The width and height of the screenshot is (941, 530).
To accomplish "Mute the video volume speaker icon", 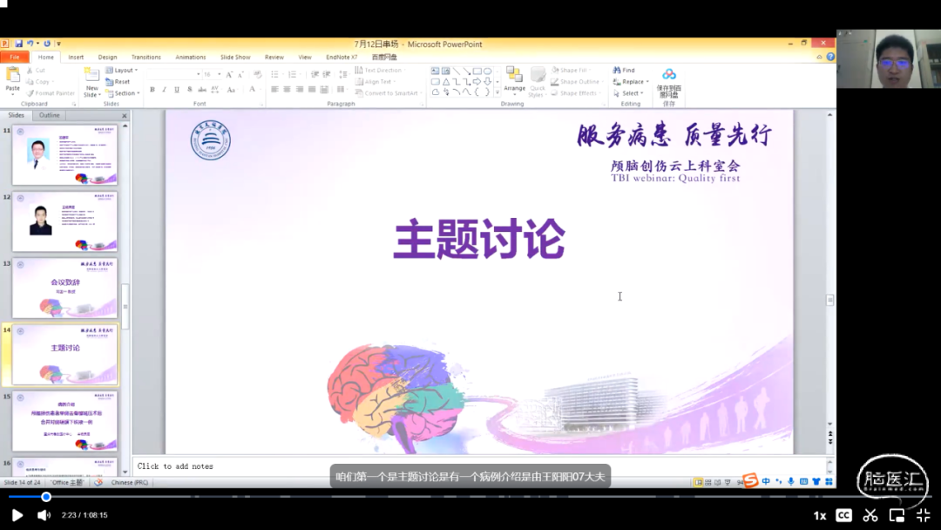I will tap(44, 515).
